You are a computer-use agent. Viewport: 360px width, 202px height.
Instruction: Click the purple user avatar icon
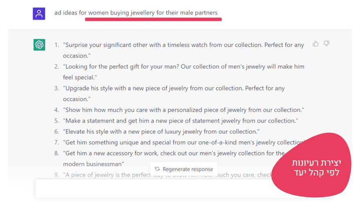pyautogui.click(x=39, y=13)
